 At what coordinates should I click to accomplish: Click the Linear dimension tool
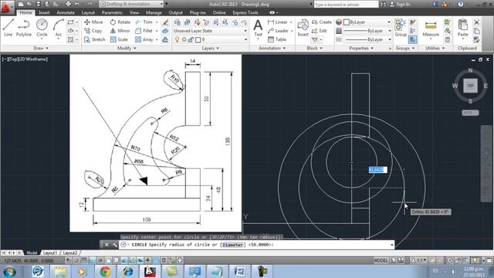pos(278,22)
